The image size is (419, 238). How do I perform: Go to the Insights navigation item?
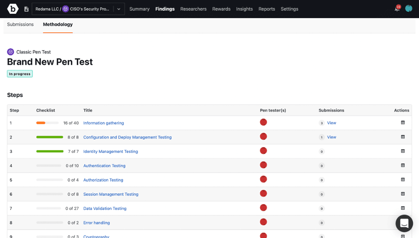(244, 9)
